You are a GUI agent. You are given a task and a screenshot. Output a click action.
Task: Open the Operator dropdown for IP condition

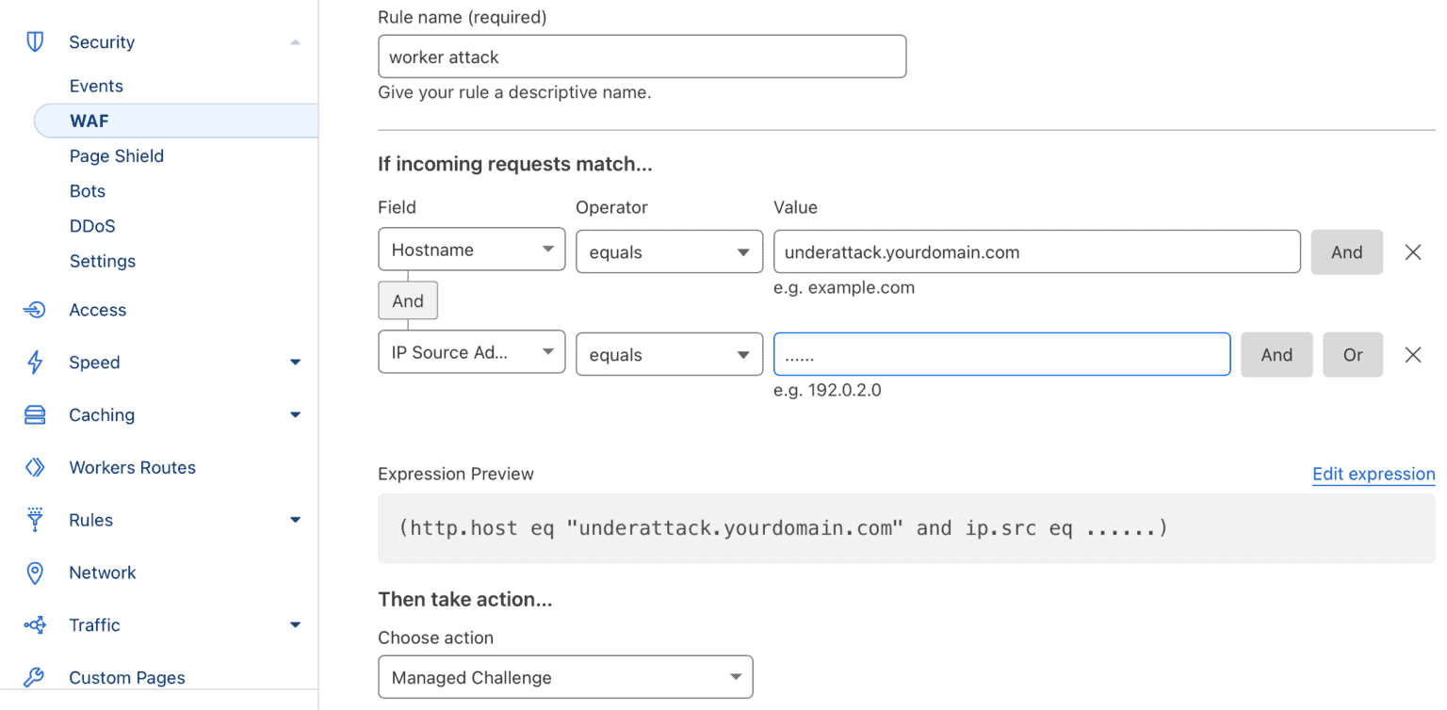(x=669, y=354)
